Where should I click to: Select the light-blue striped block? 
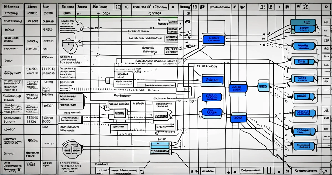[160, 148]
